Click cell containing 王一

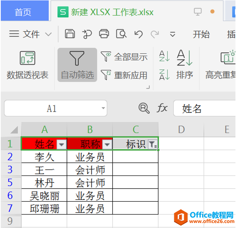point(44,169)
